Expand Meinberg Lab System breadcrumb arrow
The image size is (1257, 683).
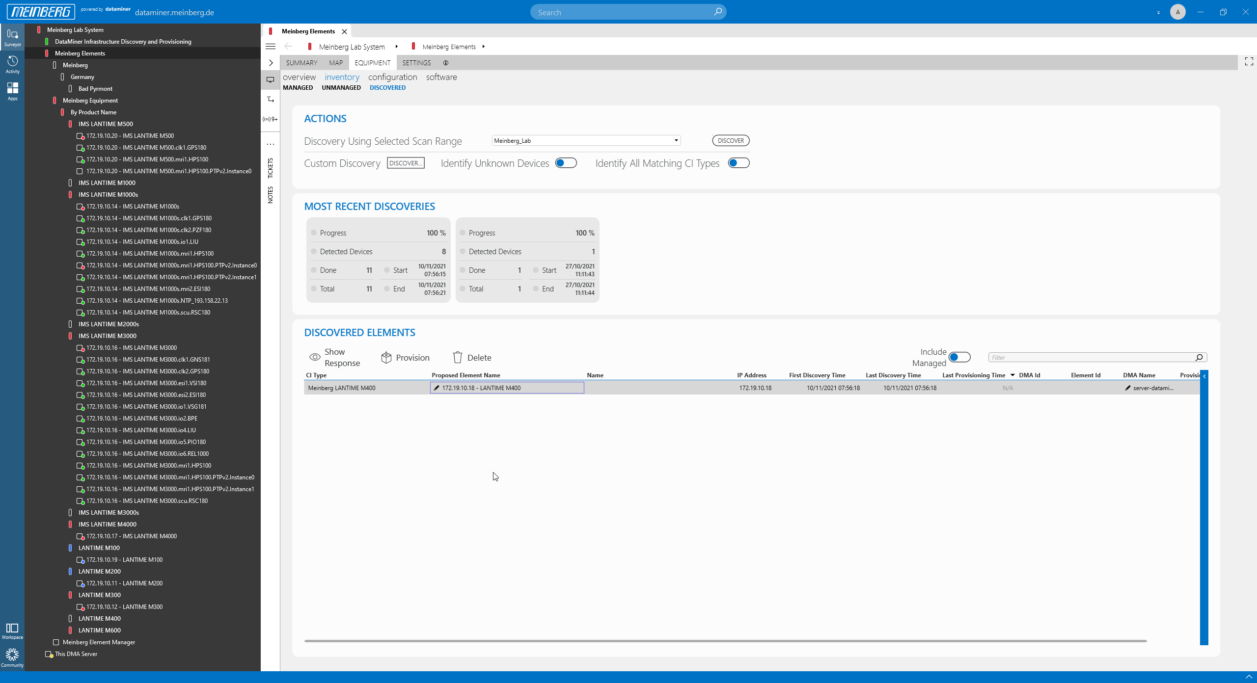(x=396, y=47)
